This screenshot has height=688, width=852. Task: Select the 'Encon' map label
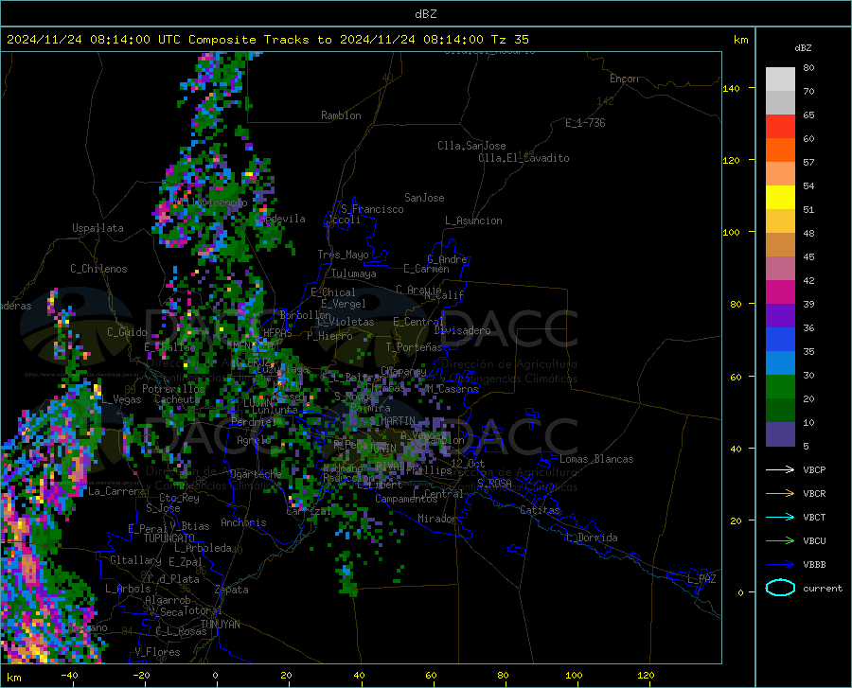coord(624,79)
